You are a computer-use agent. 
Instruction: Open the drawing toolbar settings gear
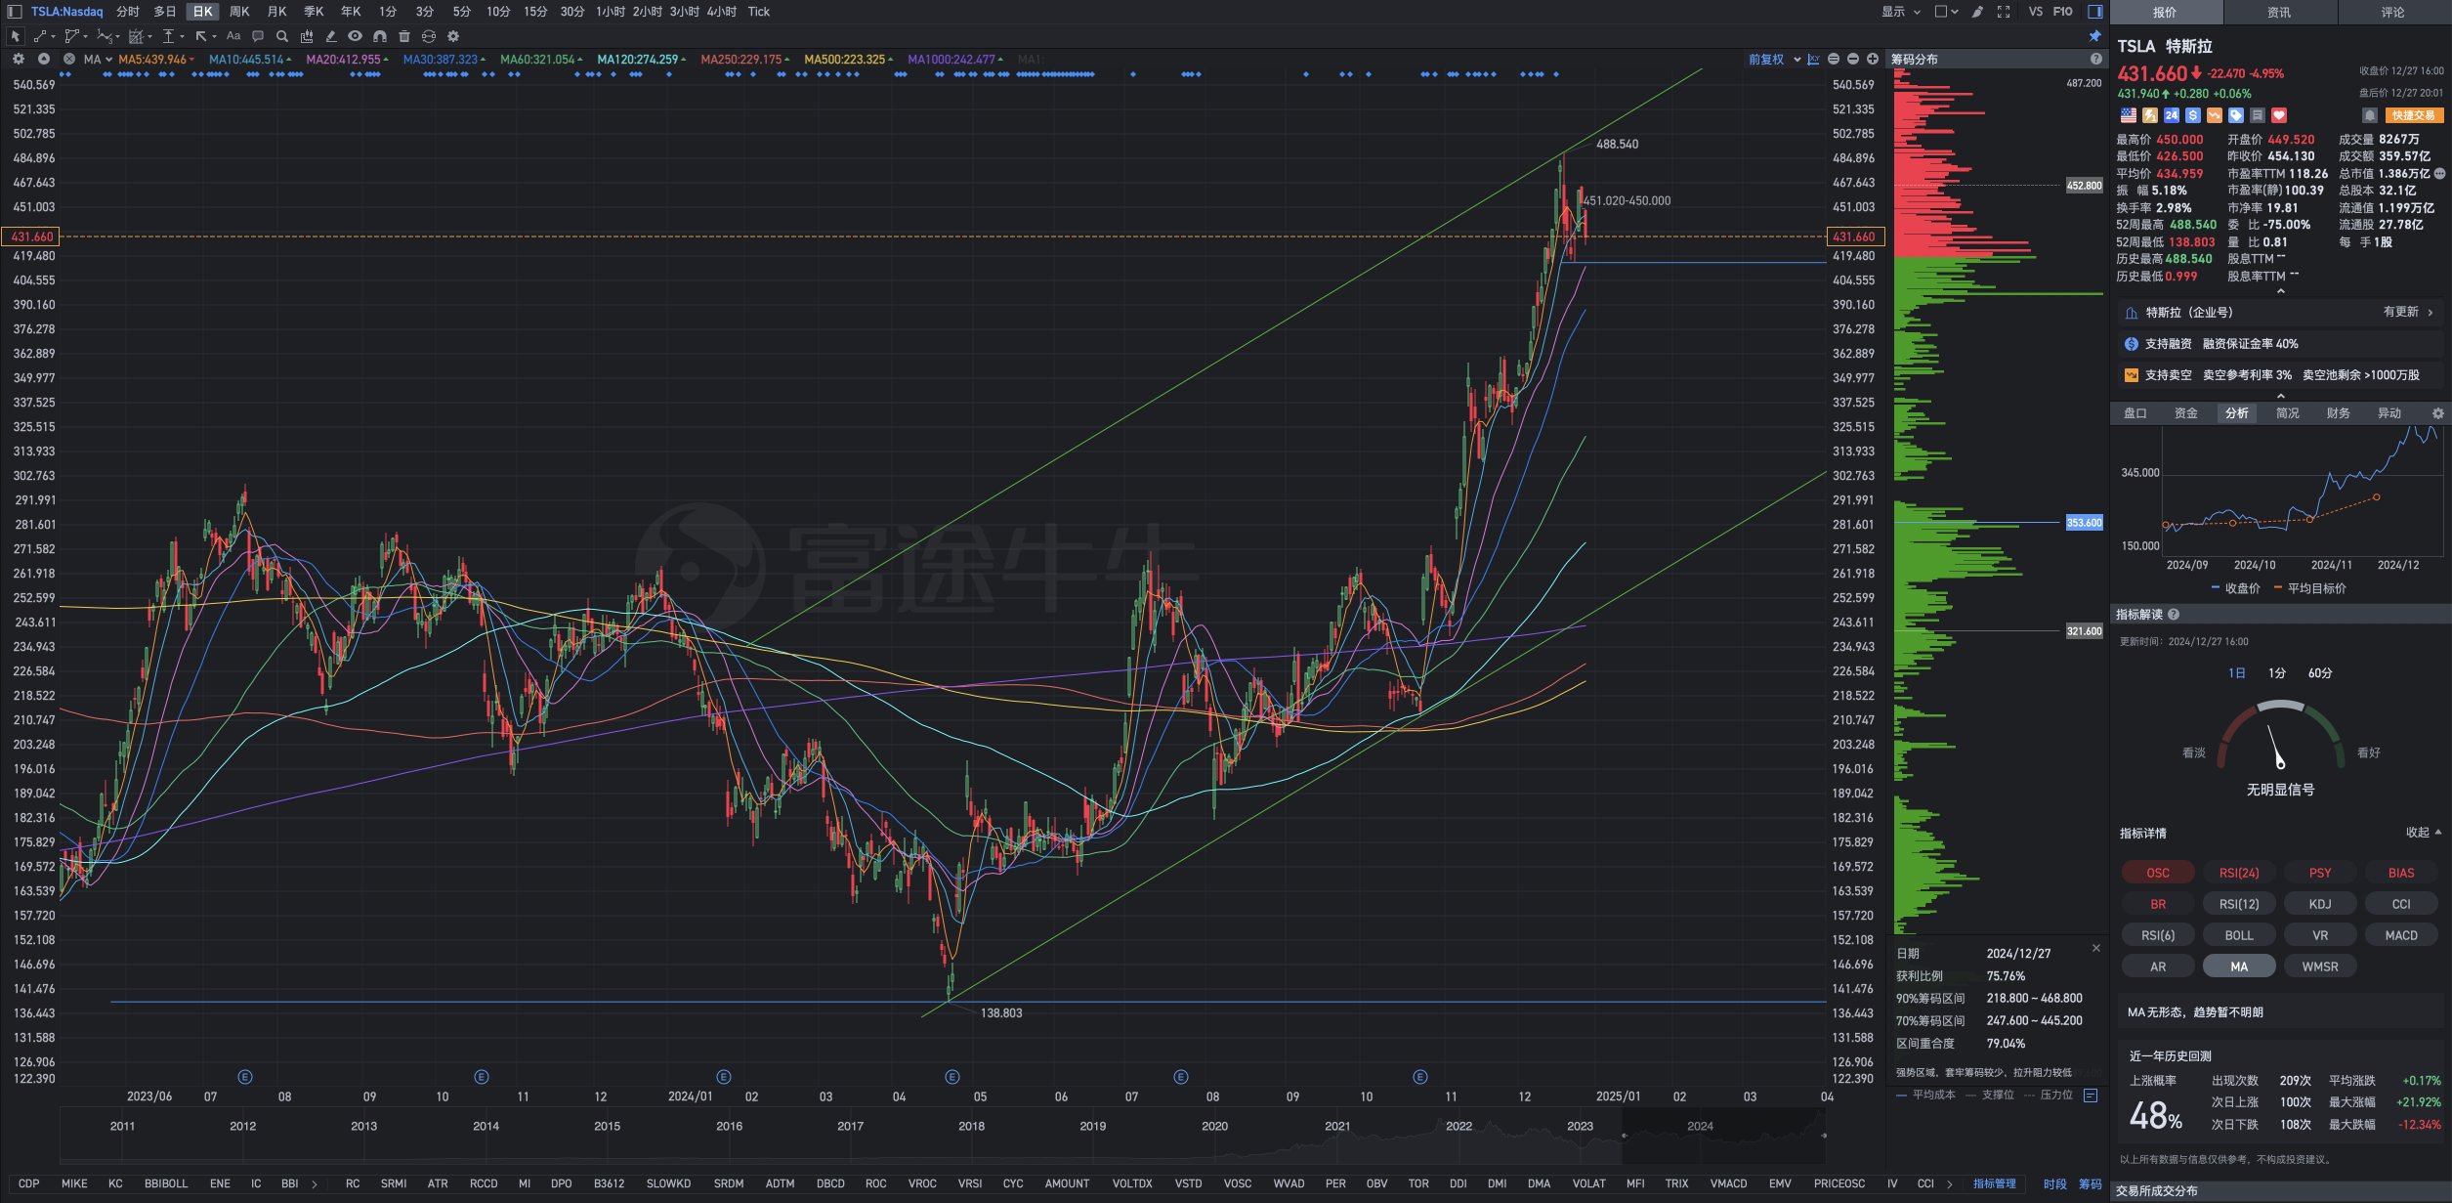pos(453,36)
